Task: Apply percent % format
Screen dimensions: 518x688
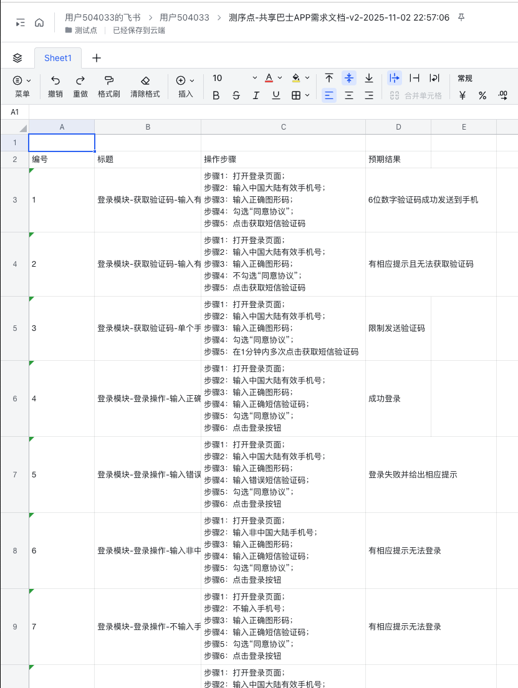Action: pyautogui.click(x=482, y=95)
